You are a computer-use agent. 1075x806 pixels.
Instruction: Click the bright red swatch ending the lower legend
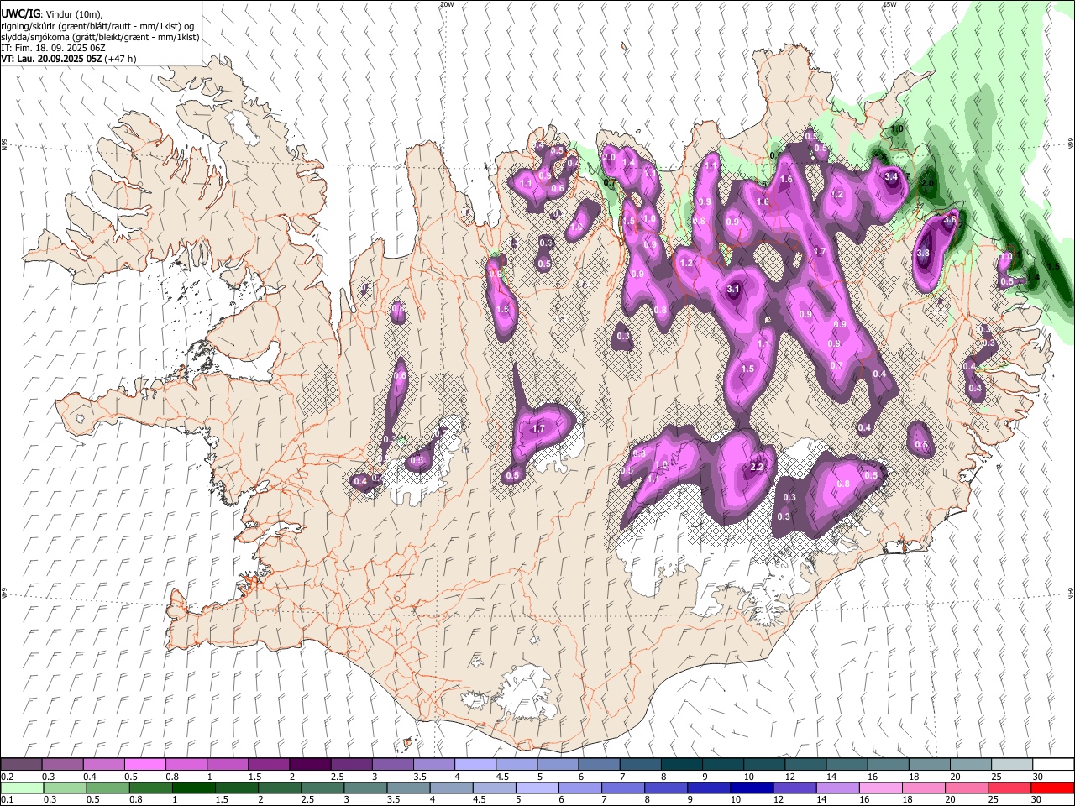(x=1051, y=788)
